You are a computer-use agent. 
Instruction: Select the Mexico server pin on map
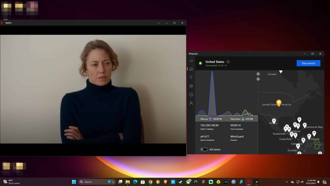274,121
